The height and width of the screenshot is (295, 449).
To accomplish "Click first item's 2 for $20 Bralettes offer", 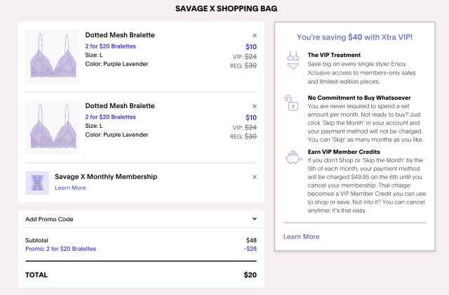I will [x=110, y=46].
